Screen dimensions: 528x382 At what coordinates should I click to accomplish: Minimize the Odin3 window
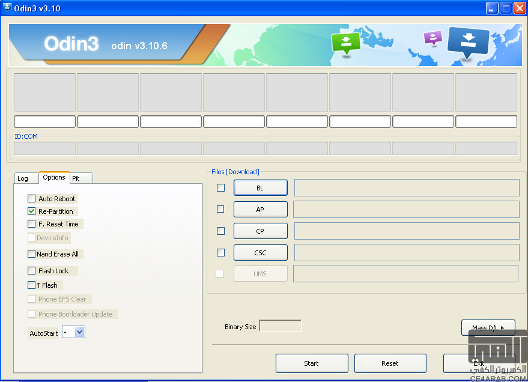pyautogui.click(x=492, y=8)
